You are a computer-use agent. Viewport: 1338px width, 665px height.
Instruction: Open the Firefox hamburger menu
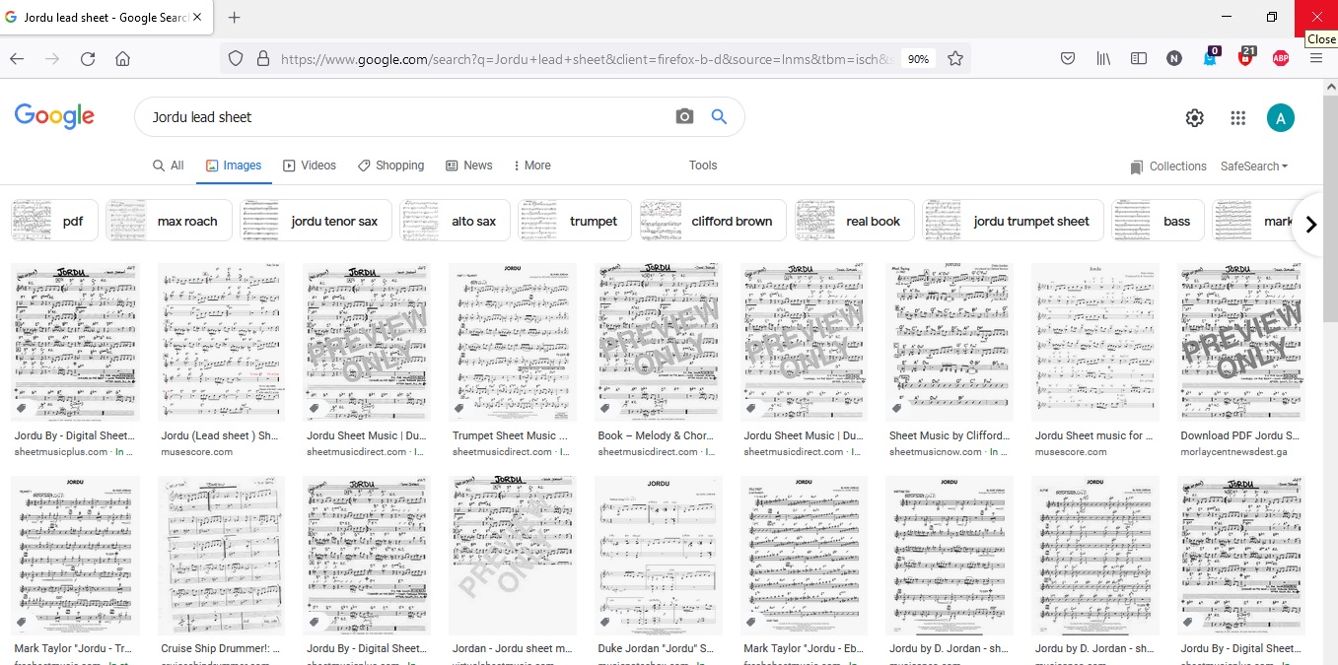click(1316, 59)
